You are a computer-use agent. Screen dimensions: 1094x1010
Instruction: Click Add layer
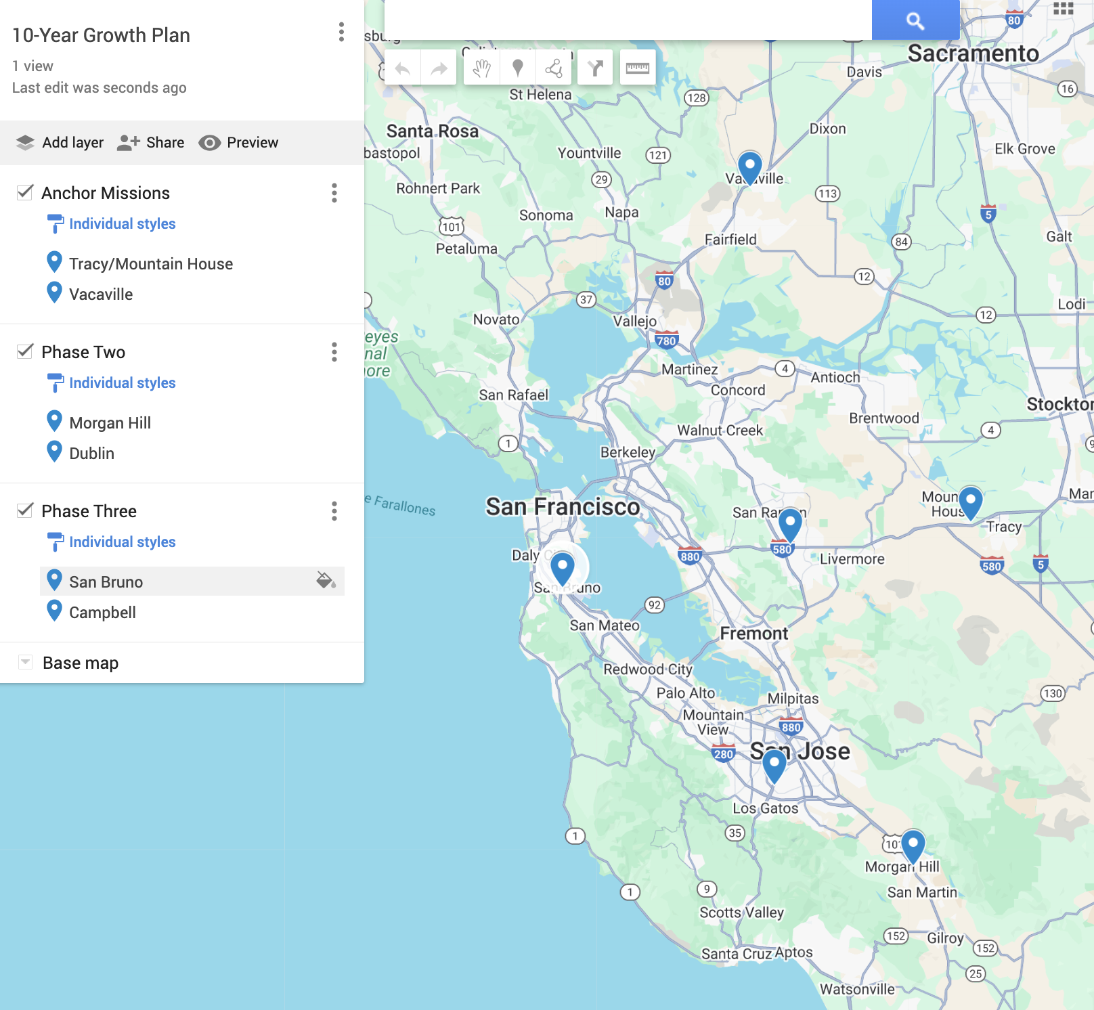coord(60,142)
